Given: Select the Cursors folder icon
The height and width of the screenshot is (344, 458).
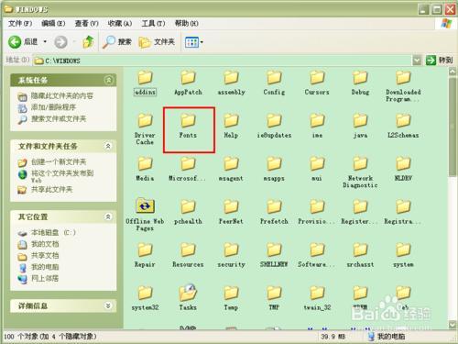Looking at the screenshot, I should click(x=317, y=78).
